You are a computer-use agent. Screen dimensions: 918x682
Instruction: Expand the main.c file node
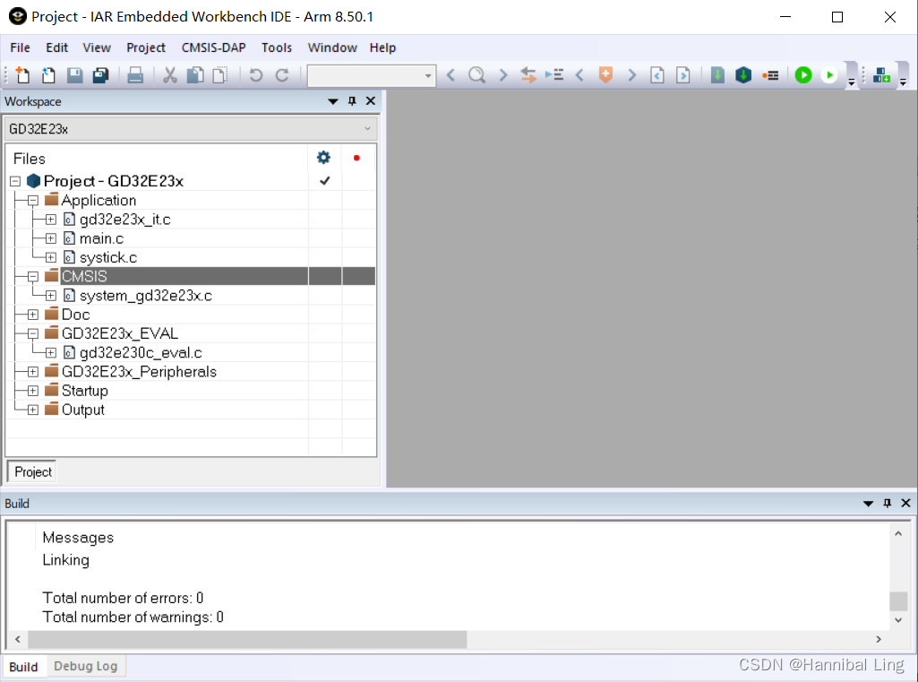(51, 238)
